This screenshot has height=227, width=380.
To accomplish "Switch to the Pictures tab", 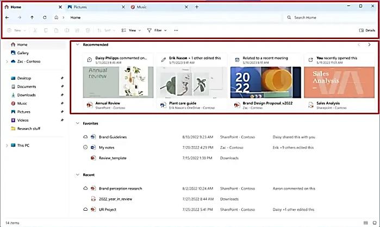I will (x=80, y=7).
